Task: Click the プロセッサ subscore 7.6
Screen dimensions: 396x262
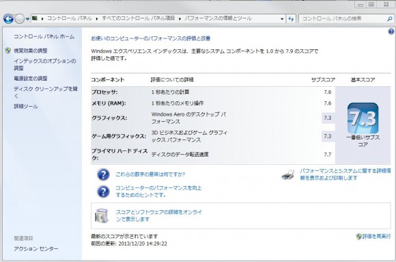Action: [x=328, y=92]
